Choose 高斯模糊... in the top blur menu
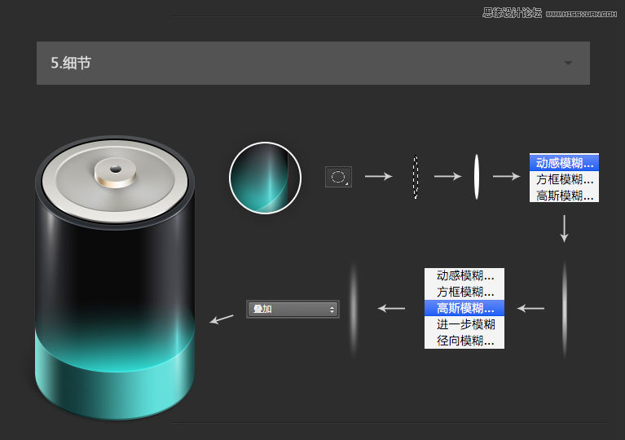This screenshot has width=625, height=440. (x=564, y=196)
